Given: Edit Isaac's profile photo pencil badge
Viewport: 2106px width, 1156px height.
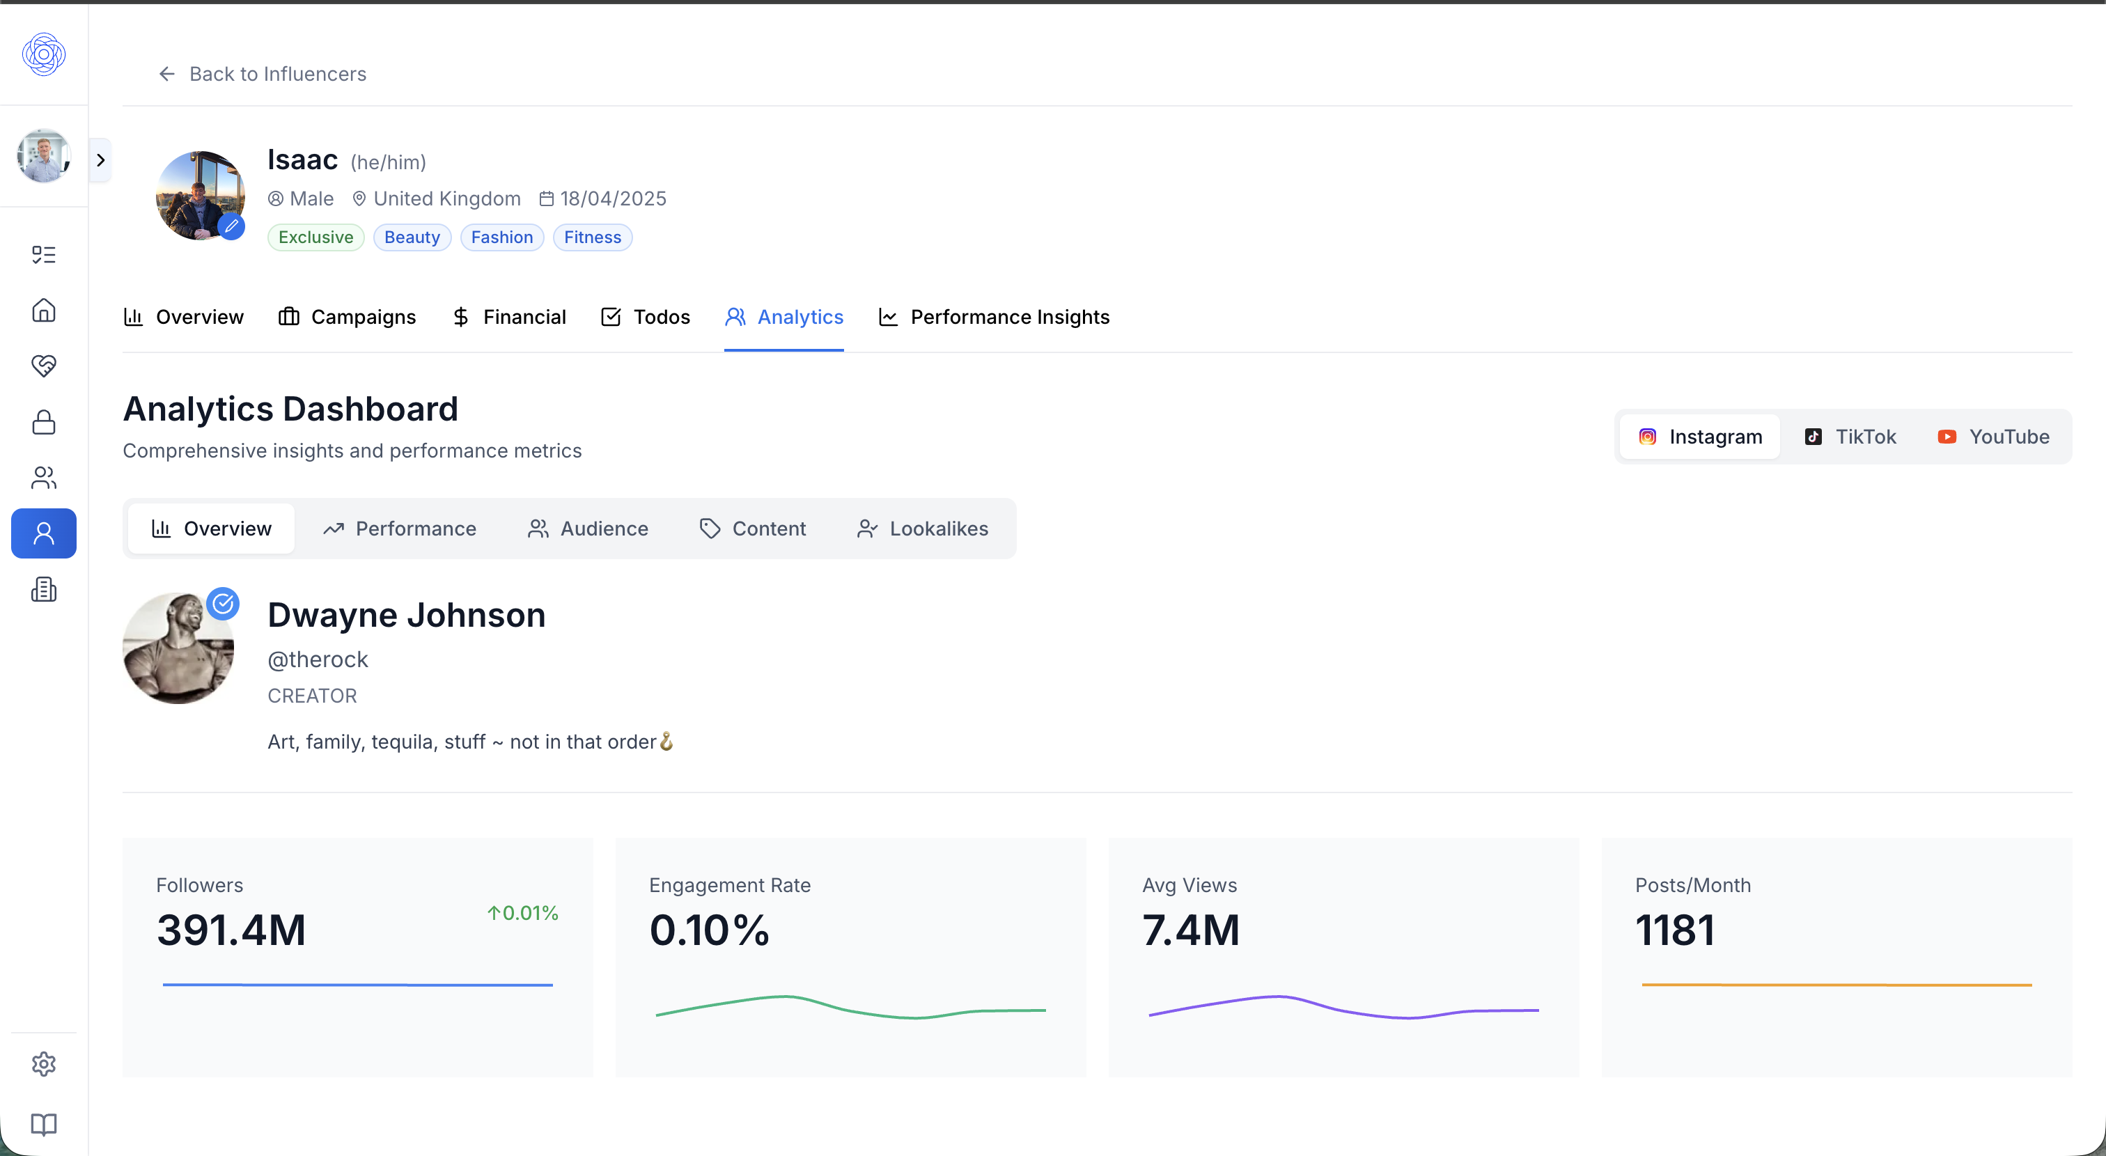Looking at the screenshot, I should coord(231,226).
